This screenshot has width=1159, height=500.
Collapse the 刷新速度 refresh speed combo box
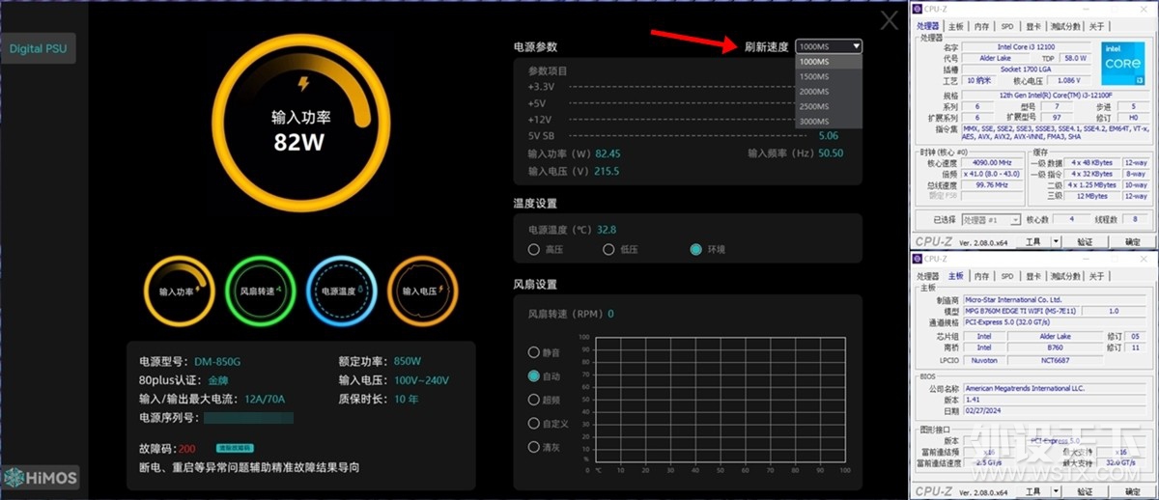[x=829, y=46]
